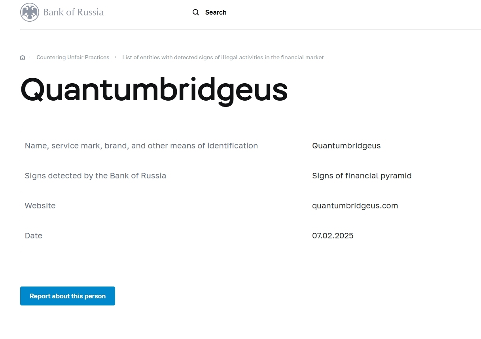Go to home via breadcrumb house icon
The width and height of the screenshot is (481, 339).
(23, 58)
